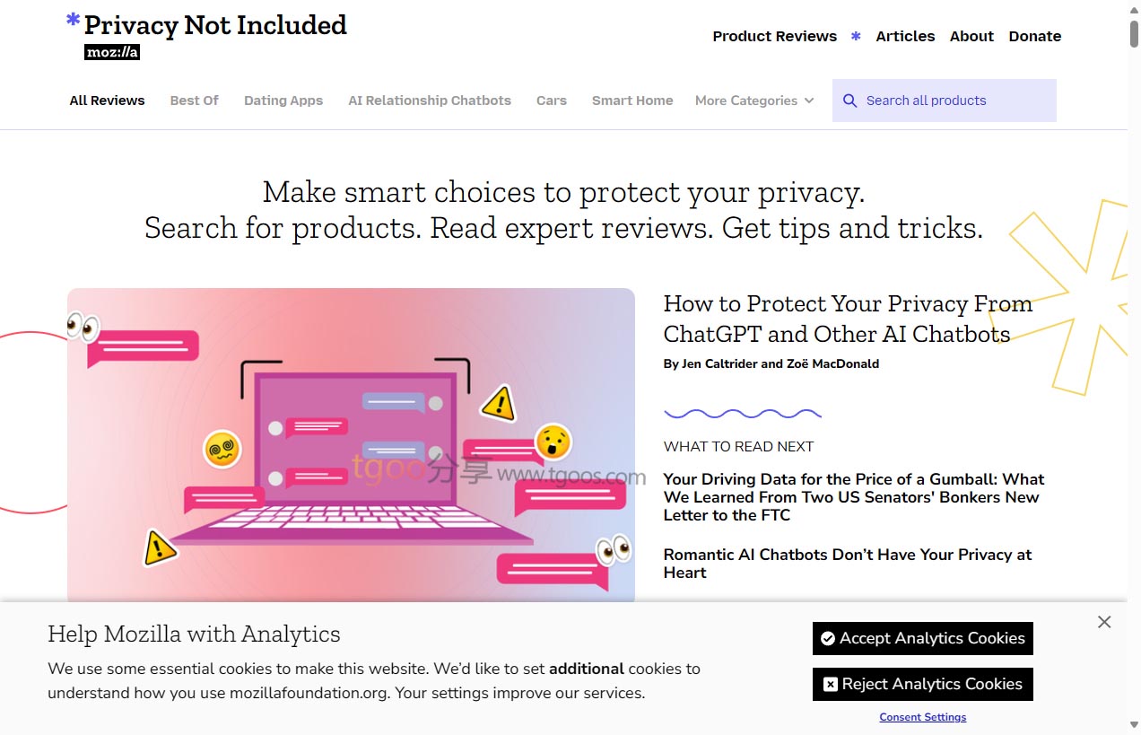Open the Smart Home category
1141x735 pixels.
click(x=632, y=101)
